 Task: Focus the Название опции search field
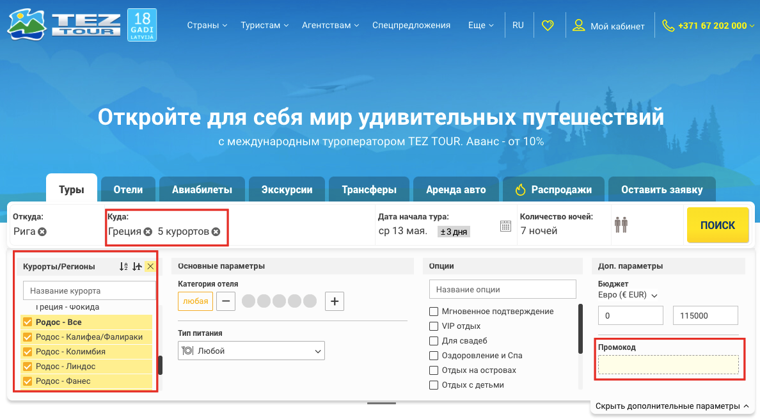[x=503, y=289]
